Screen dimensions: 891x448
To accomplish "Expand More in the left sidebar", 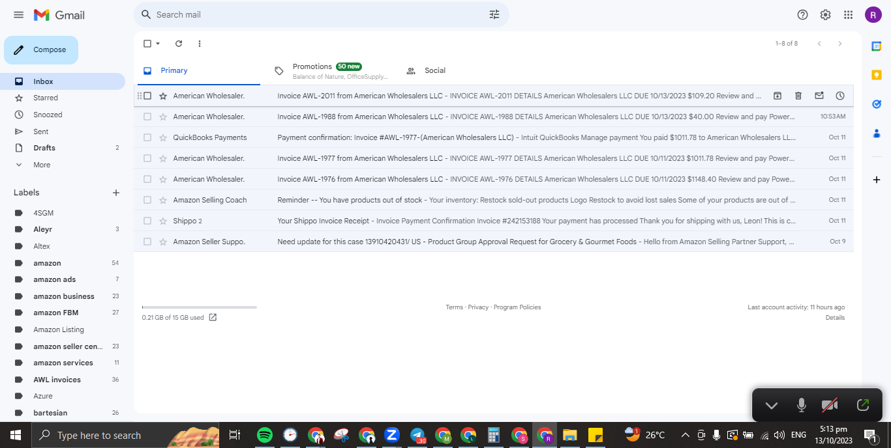I will click(42, 165).
